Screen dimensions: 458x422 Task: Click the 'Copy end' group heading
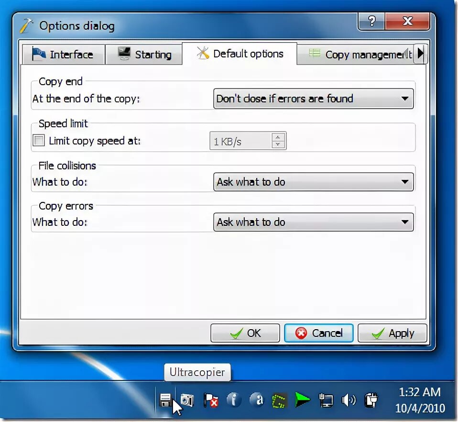click(60, 81)
